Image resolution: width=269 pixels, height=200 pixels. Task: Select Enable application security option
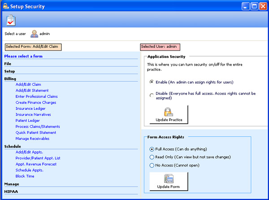152,82
